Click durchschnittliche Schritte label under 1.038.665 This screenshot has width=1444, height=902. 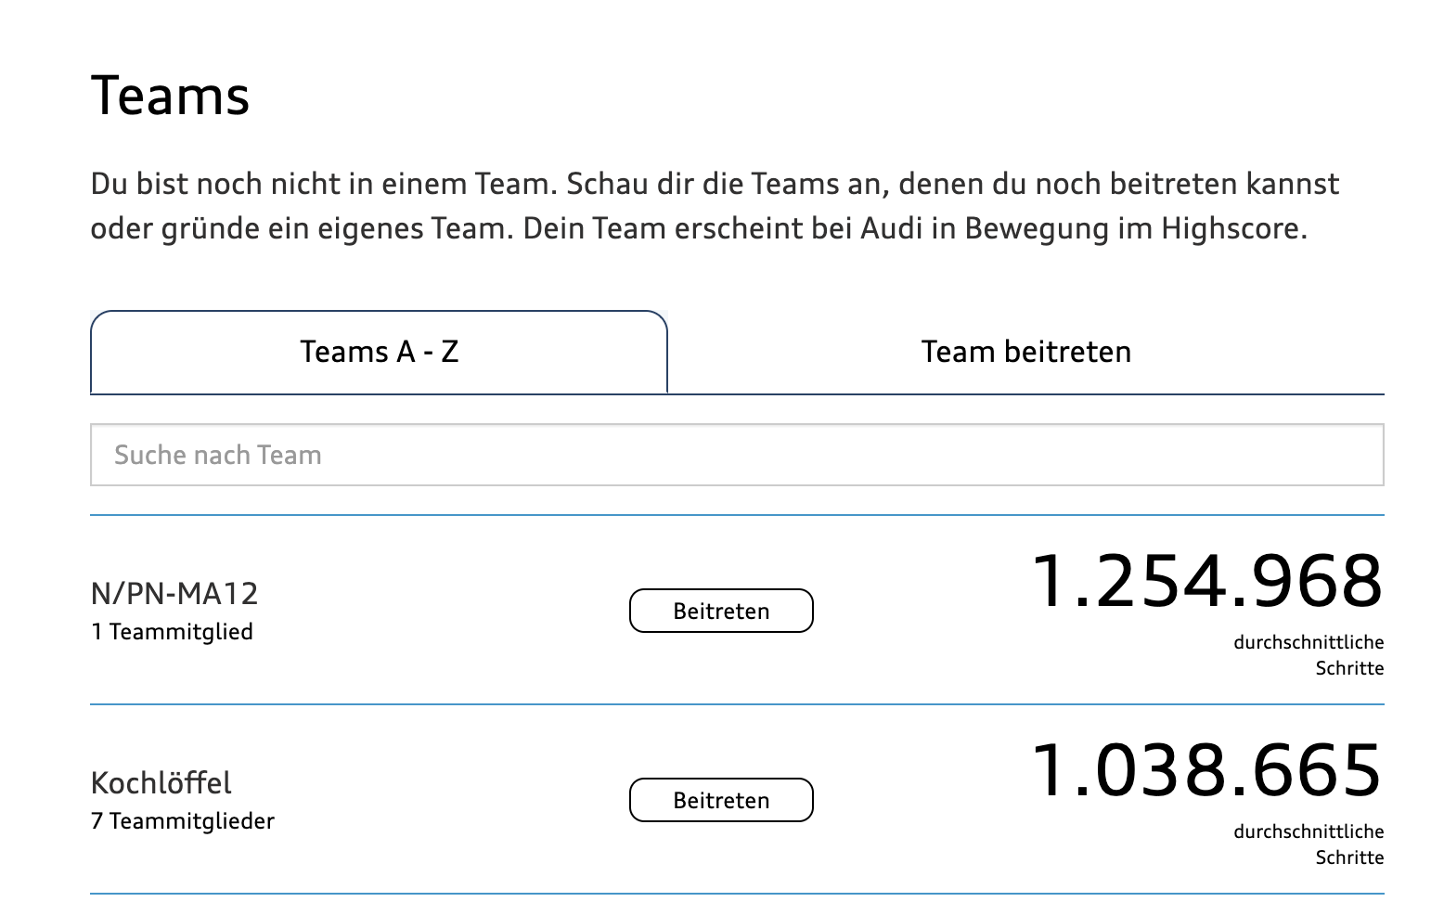[1309, 844]
